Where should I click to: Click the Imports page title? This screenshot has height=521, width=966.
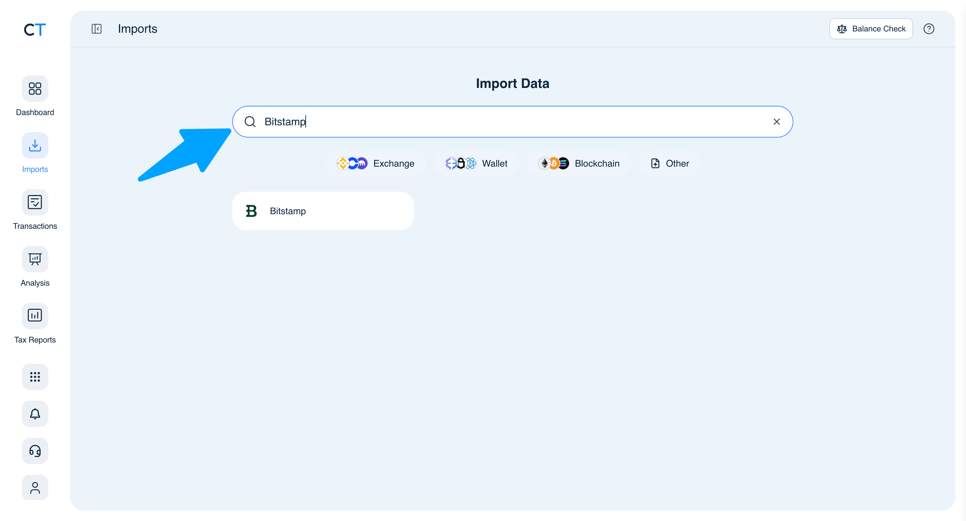[x=137, y=29]
